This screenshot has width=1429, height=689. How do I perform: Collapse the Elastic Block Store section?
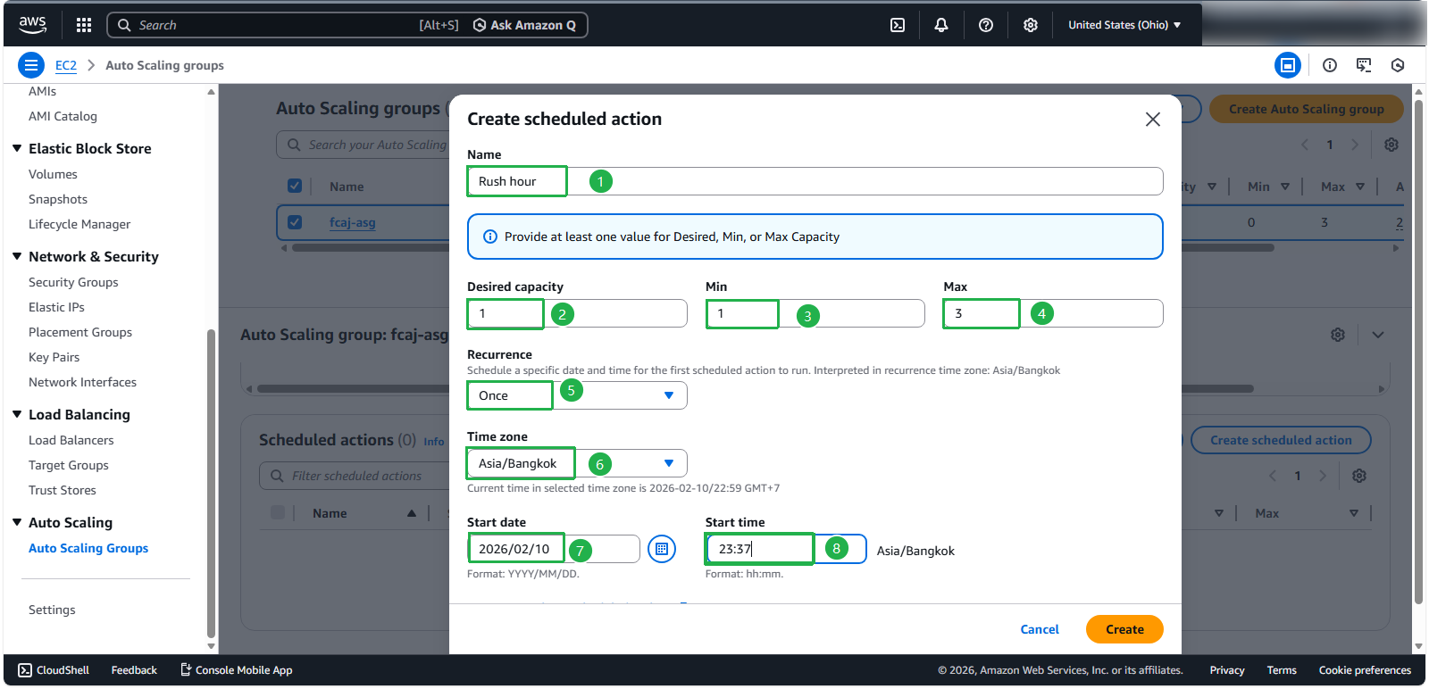tap(17, 148)
